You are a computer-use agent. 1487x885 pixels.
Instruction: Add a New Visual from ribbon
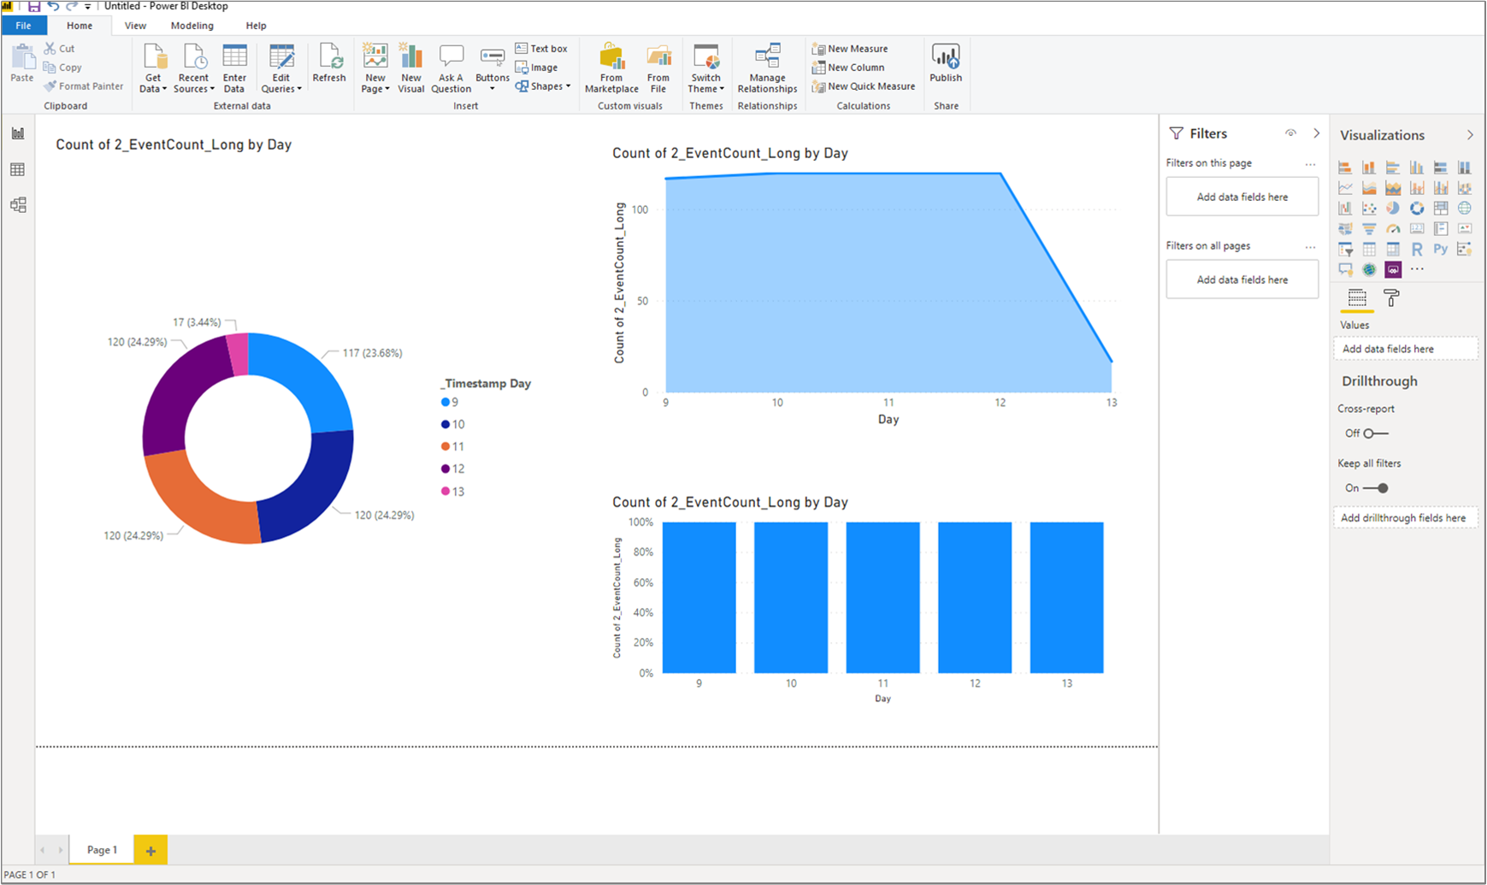[411, 68]
